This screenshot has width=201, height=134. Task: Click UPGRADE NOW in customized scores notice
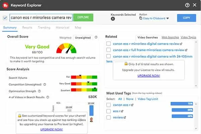pyautogui.click(x=52, y=130)
